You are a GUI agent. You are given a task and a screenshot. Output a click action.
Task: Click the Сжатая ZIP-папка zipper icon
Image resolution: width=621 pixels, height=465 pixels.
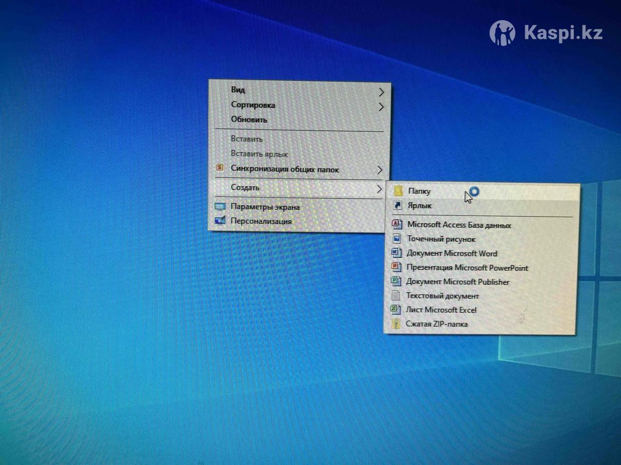point(396,324)
